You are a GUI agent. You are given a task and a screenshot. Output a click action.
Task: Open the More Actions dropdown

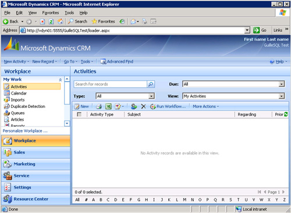[205, 106]
